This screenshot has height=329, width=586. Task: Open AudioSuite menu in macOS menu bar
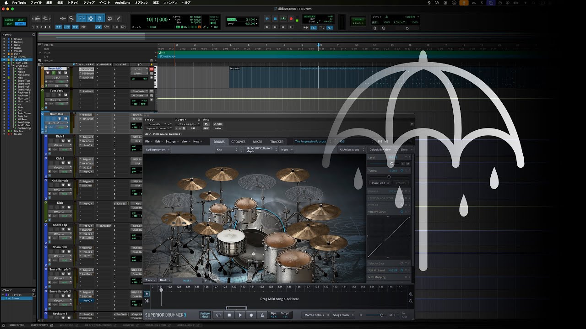(x=123, y=2)
